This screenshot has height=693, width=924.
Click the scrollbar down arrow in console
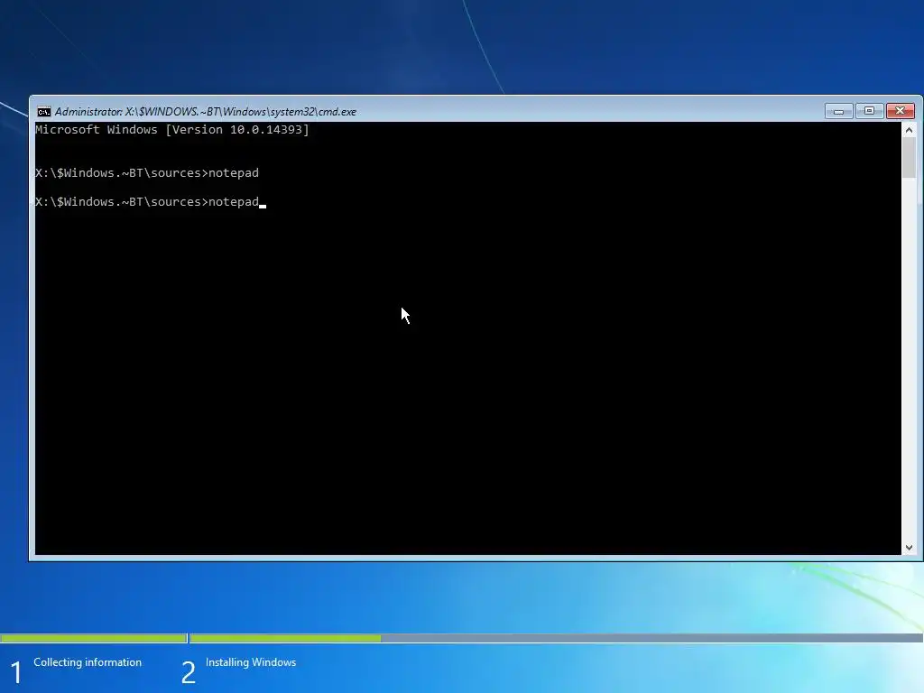tap(909, 548)
